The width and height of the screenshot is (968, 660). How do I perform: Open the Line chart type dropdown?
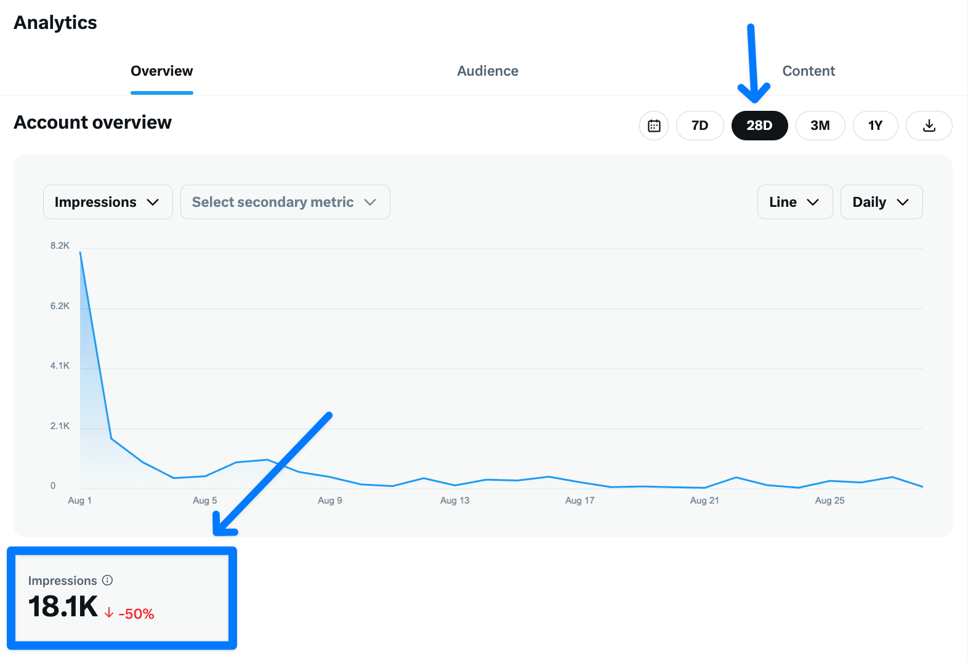[x=795, y=202]
